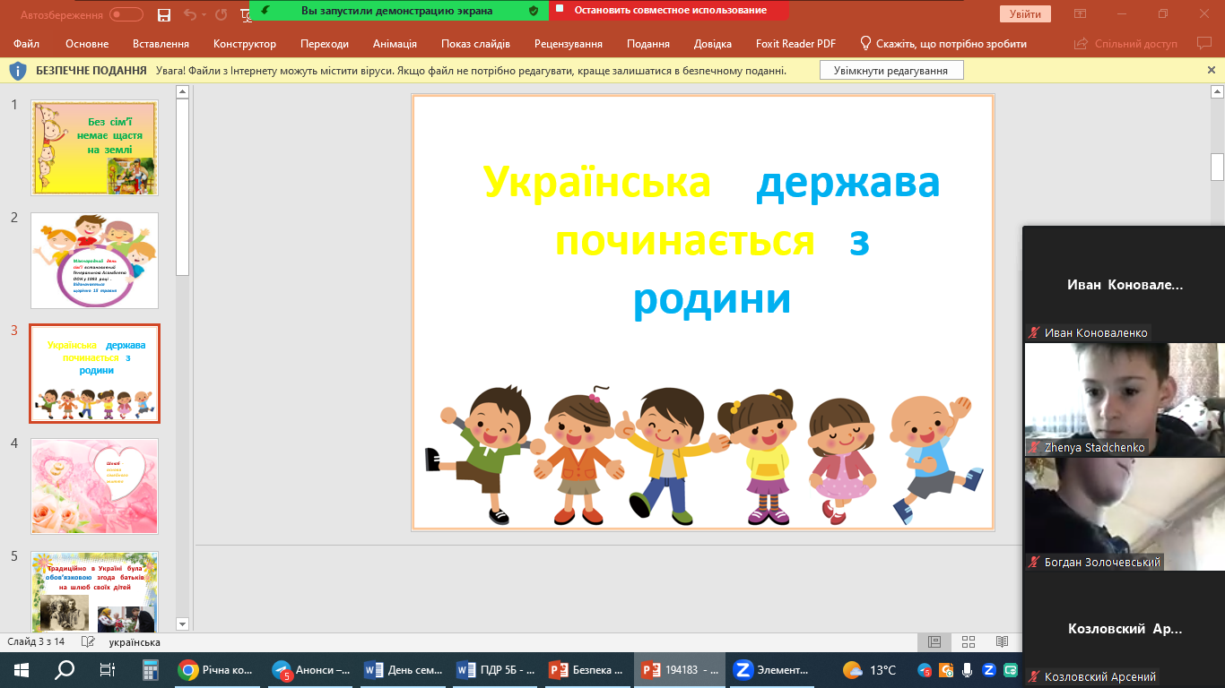Stop screen sharing with the red button
1225x688 pixels.
click(669, 11)
